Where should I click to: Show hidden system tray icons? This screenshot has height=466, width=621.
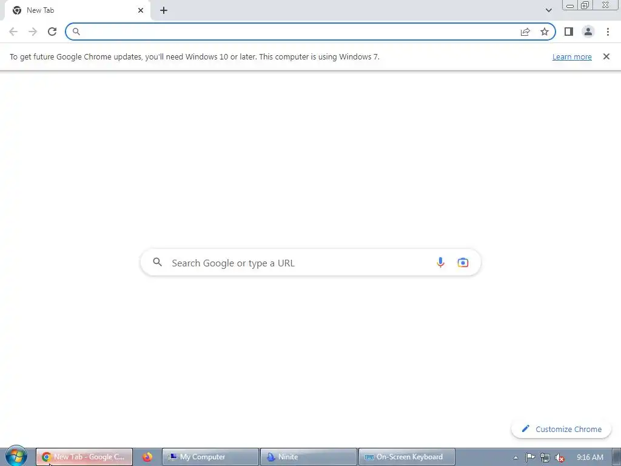[515, 458]
